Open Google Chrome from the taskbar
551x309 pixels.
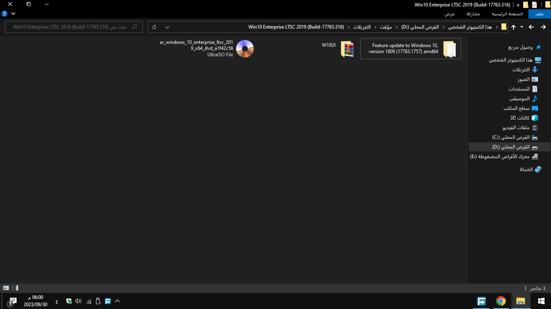click(501, 301)
